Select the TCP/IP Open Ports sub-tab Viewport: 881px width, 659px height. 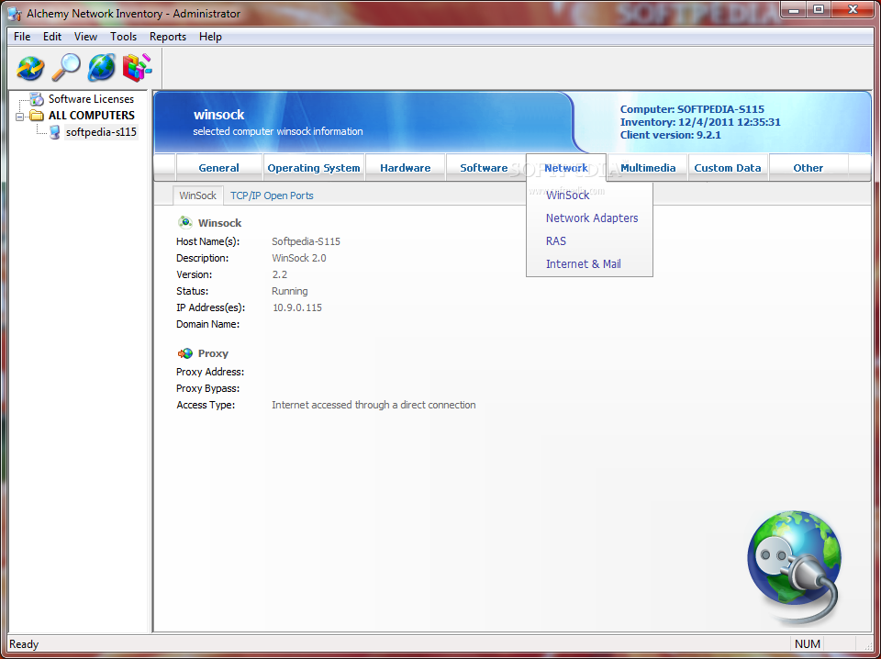point(272,195)
